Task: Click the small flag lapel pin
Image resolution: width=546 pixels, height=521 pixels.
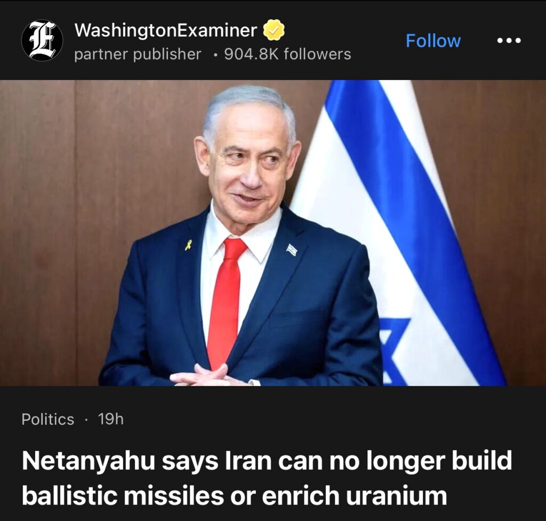Action: [292, 250]
